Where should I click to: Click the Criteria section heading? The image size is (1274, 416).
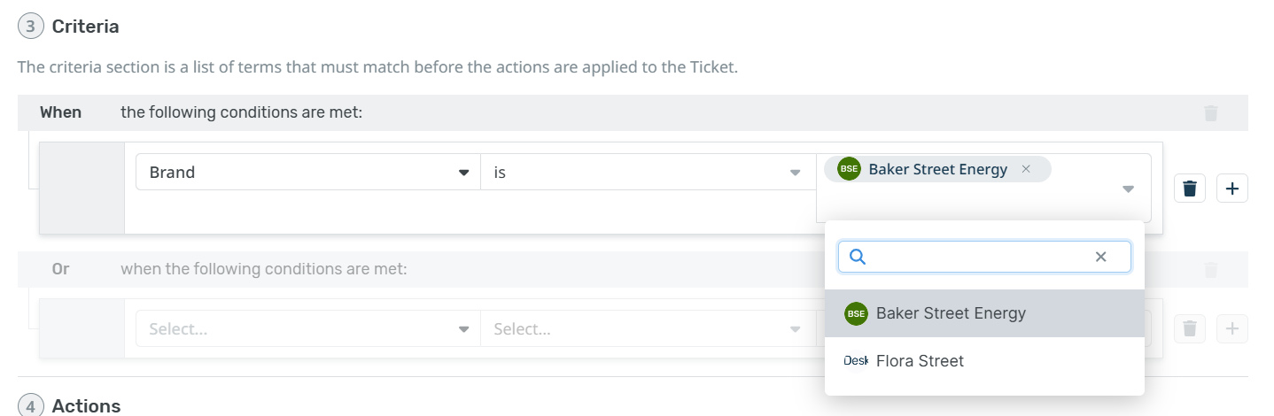coord(85,27)
